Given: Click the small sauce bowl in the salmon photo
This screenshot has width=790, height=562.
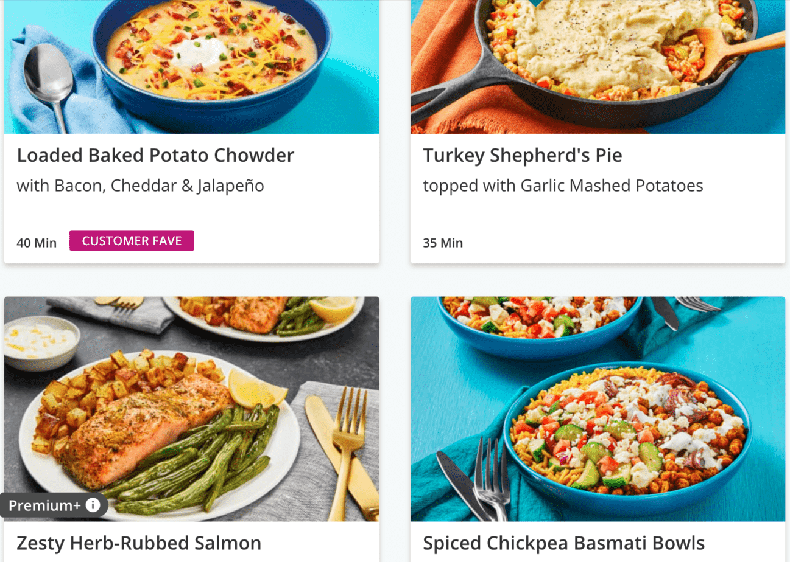Looking at the screenshot, I should pyautogui.click(x=40, y=341).
